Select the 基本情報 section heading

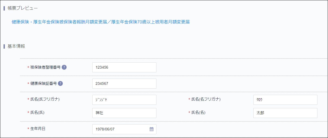click(x=16, y=46)
